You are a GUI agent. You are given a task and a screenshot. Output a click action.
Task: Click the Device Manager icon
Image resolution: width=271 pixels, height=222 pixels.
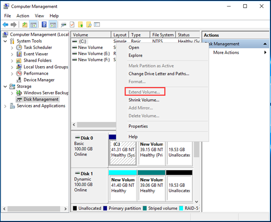[x=19, y=80]
